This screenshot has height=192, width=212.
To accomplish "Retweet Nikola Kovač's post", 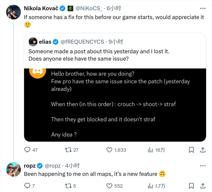I will point(68,150).
